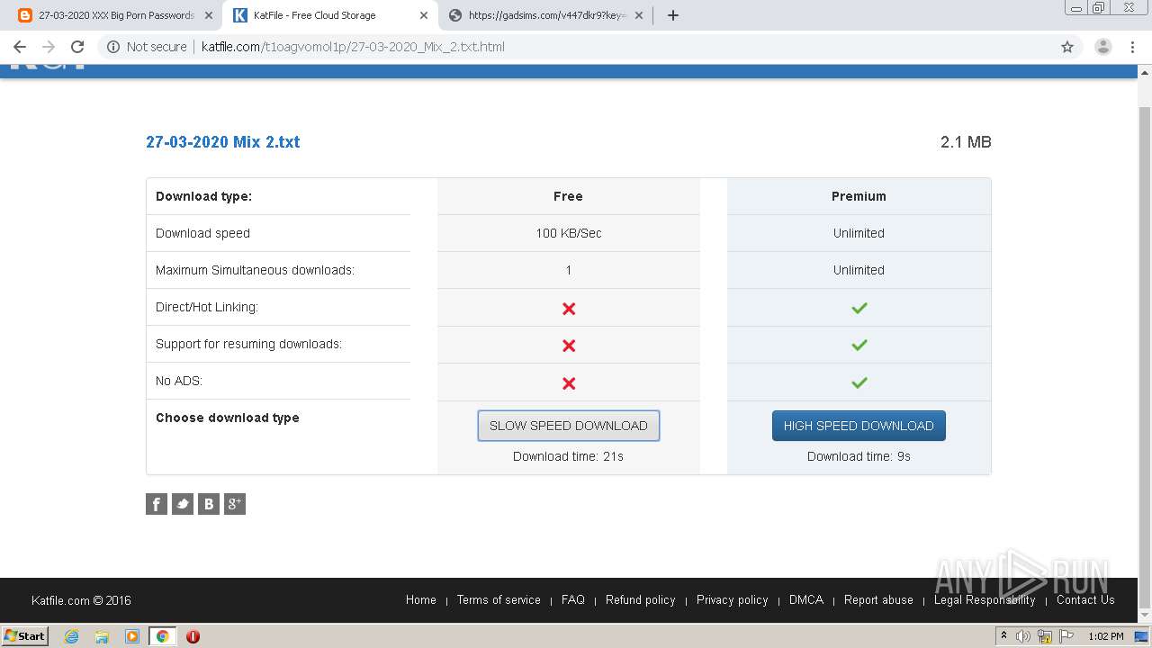1152x648 pixels.
Task: Open Windows Explorer folder icon in taskbar
Action: point(102,636)
